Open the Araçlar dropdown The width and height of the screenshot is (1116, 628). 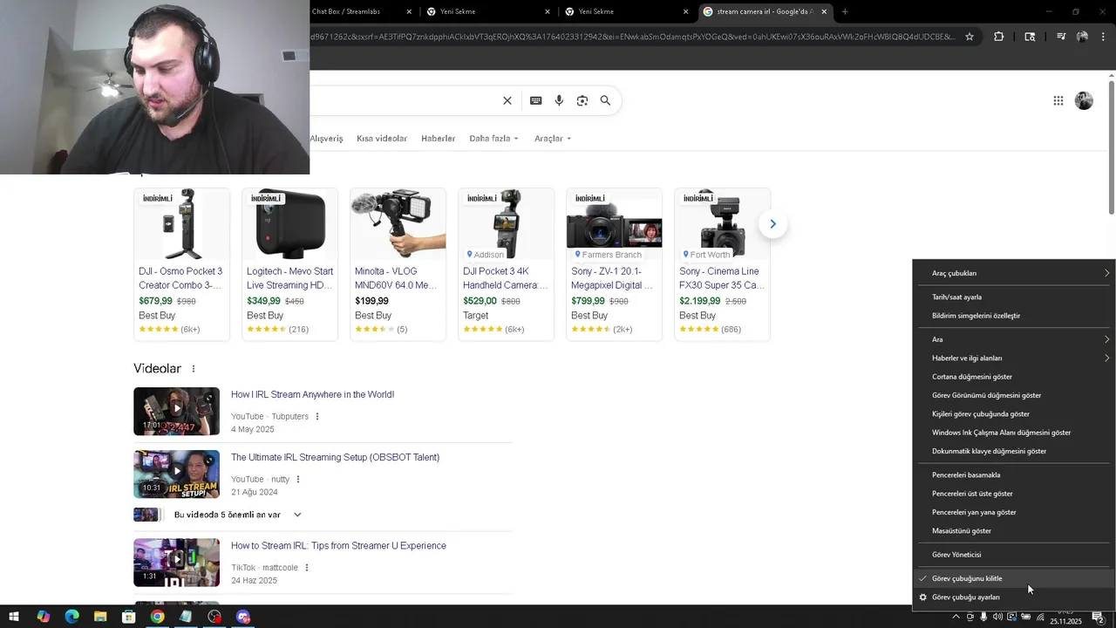pyautogui.click(x=553, y=139)
